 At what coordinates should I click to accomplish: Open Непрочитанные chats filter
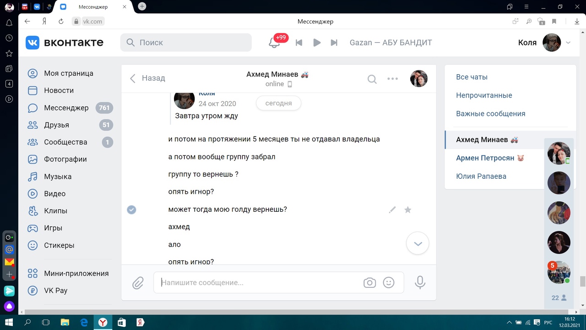(484, 95)
